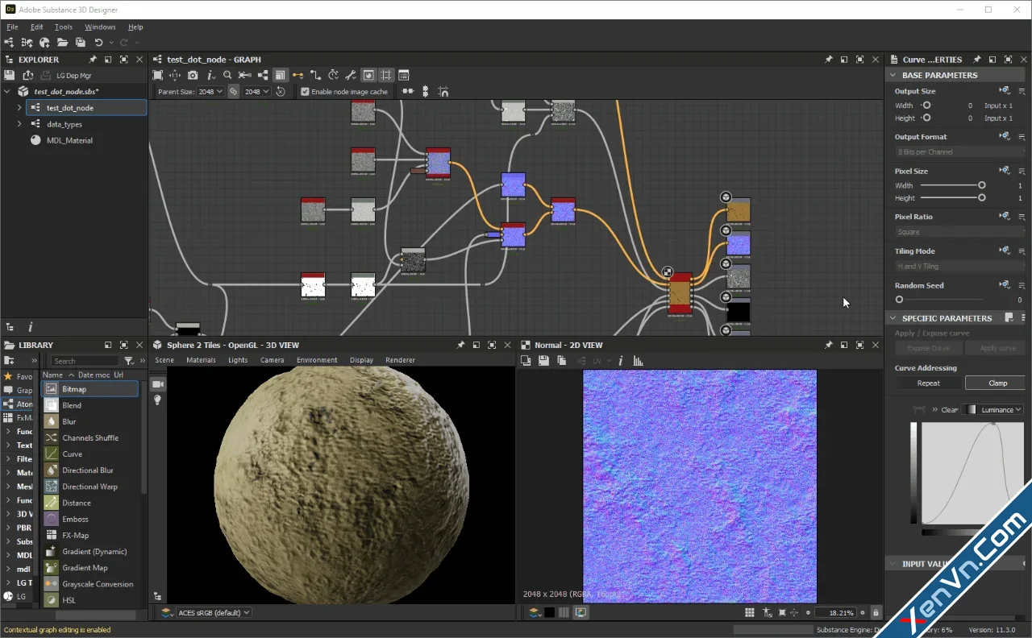Screen dimensions: 1032x638
Task: Collapse the Base Parameters section
Action: tap(893, 75)
